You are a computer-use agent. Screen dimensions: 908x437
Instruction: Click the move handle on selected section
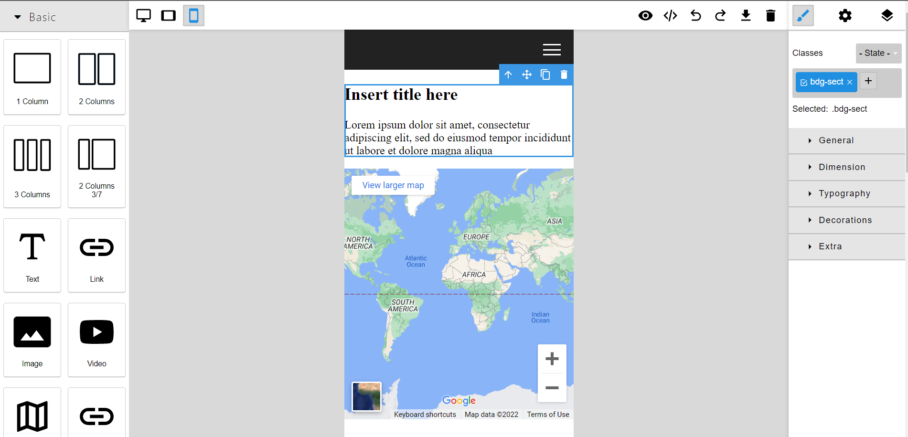click(x=527, y=75)
